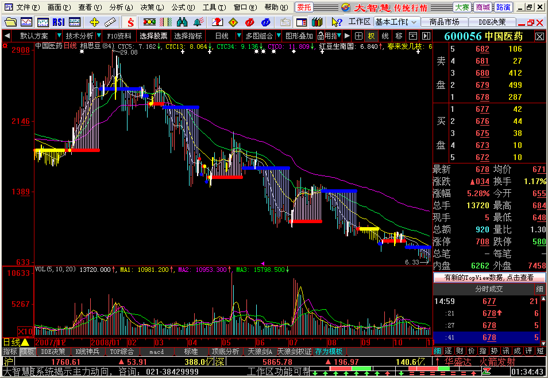Toggle the 指标 button at chart bottom

pos(10,352)
